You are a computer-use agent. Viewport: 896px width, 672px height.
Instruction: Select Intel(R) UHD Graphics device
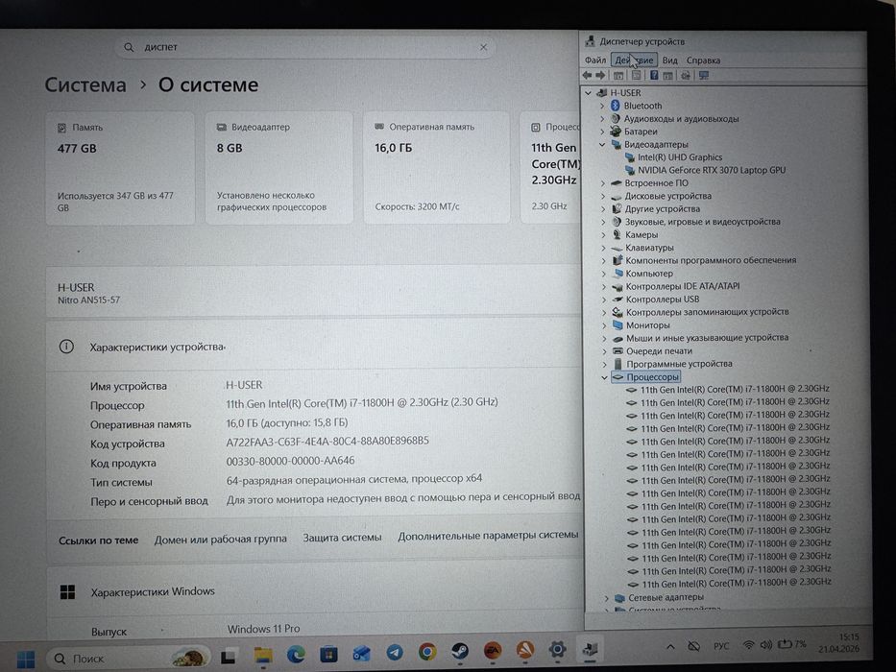(x=679, y=157)
